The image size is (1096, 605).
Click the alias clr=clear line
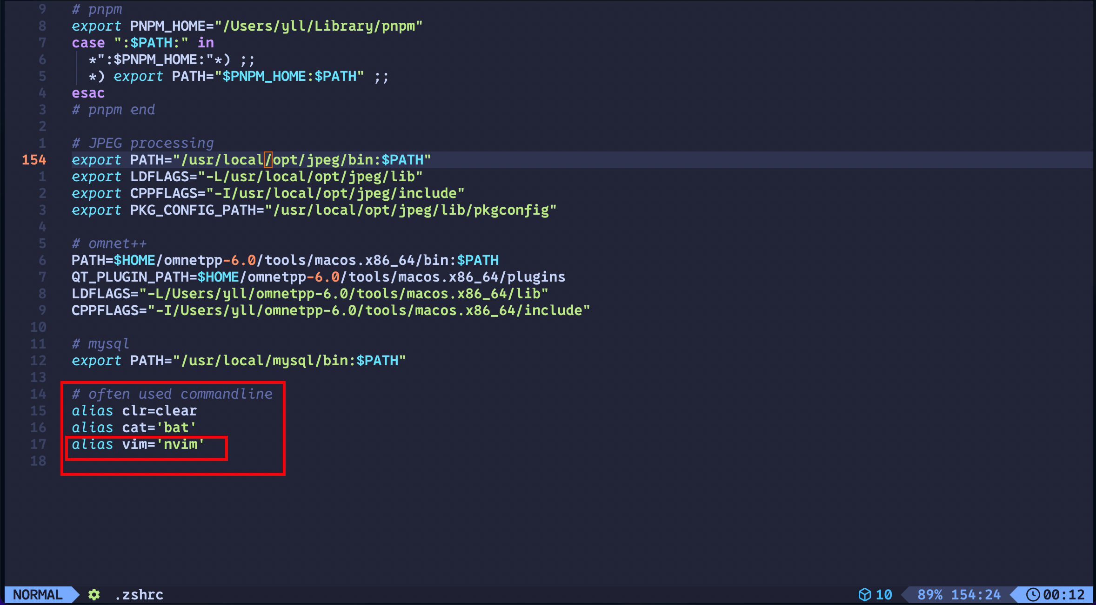click(134, 411)
